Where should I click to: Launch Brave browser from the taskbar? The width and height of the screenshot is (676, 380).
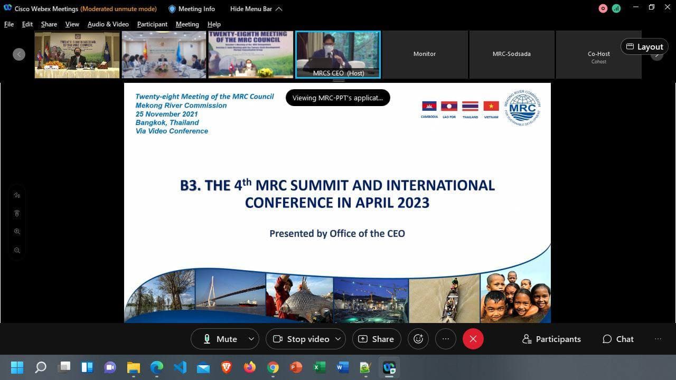pyautogui.click(x=227, y=367)
